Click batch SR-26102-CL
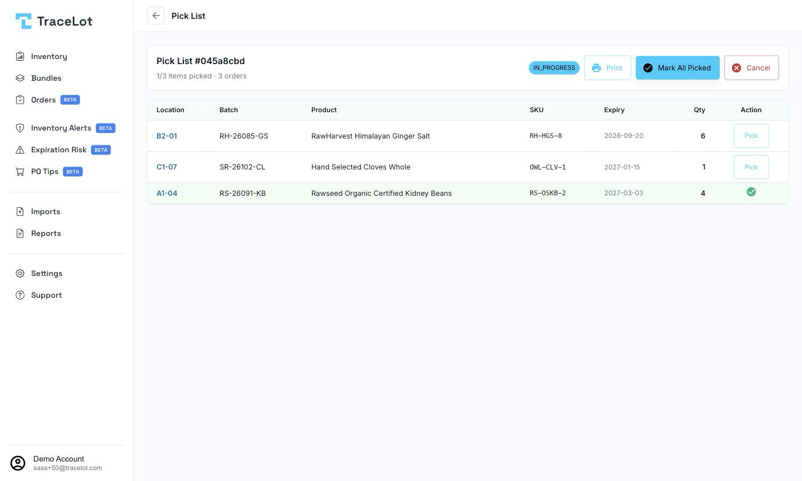 242,167
